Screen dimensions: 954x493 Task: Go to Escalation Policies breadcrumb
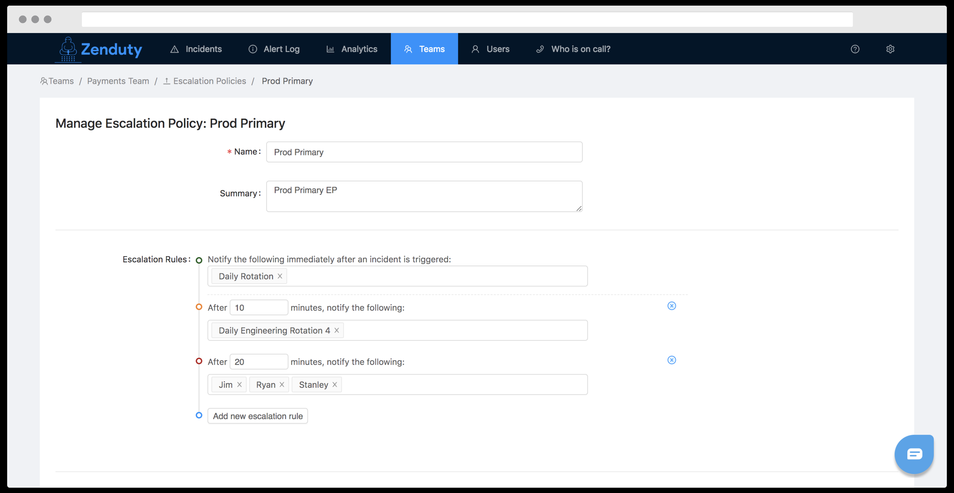coord(205,81)
